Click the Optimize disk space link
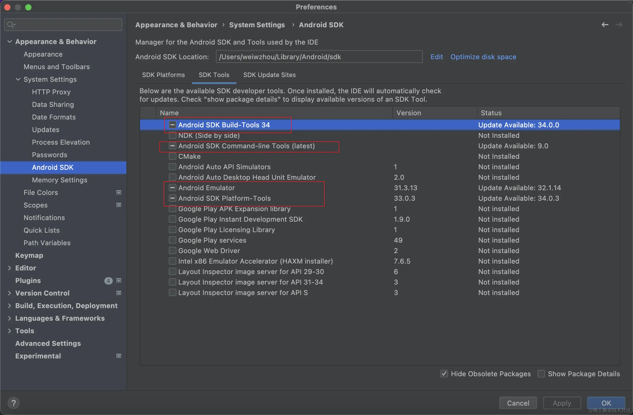633x415 pixels. click(x=483, y=57)
